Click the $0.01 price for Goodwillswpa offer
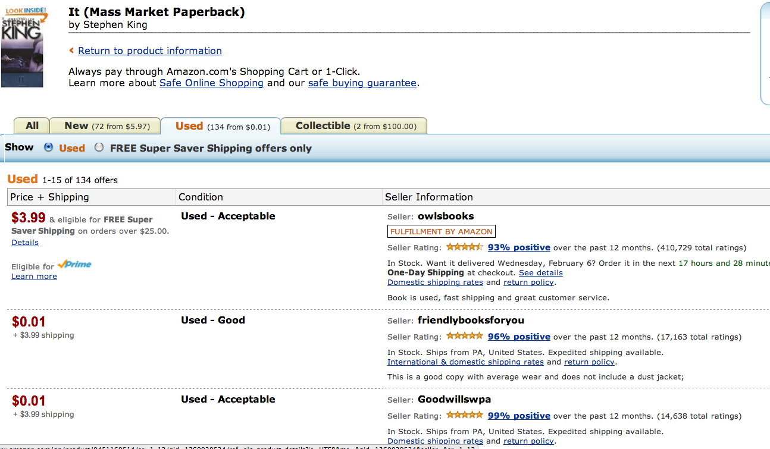Viewport: 770px width, 449px height. pos(29,401)
